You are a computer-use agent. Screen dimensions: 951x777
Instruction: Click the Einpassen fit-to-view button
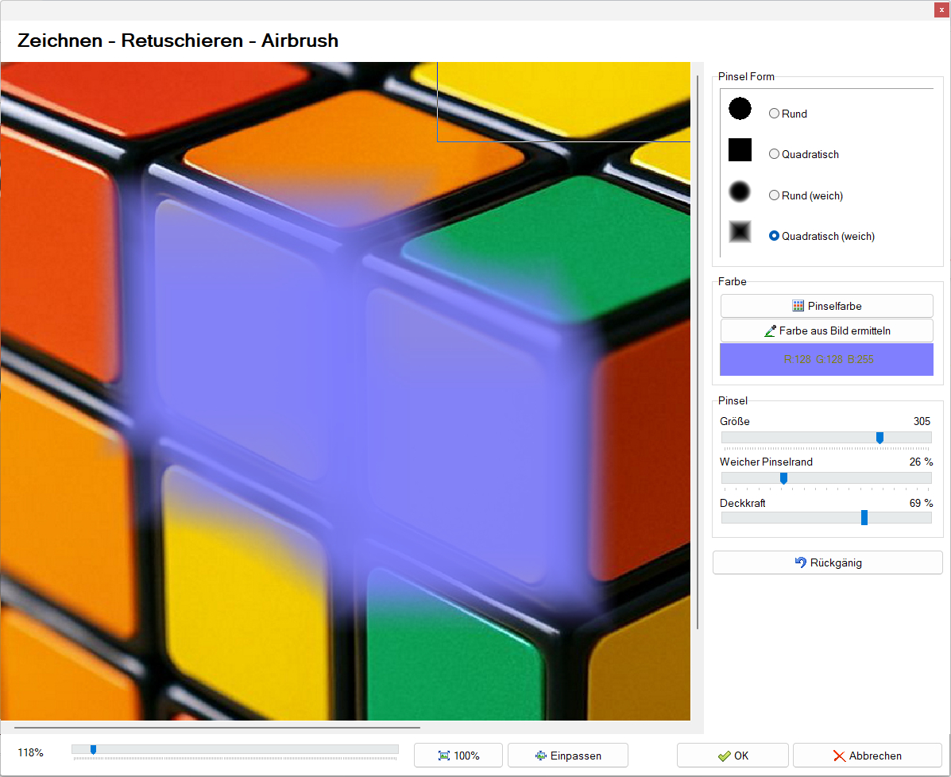click(x=567, y=756)
